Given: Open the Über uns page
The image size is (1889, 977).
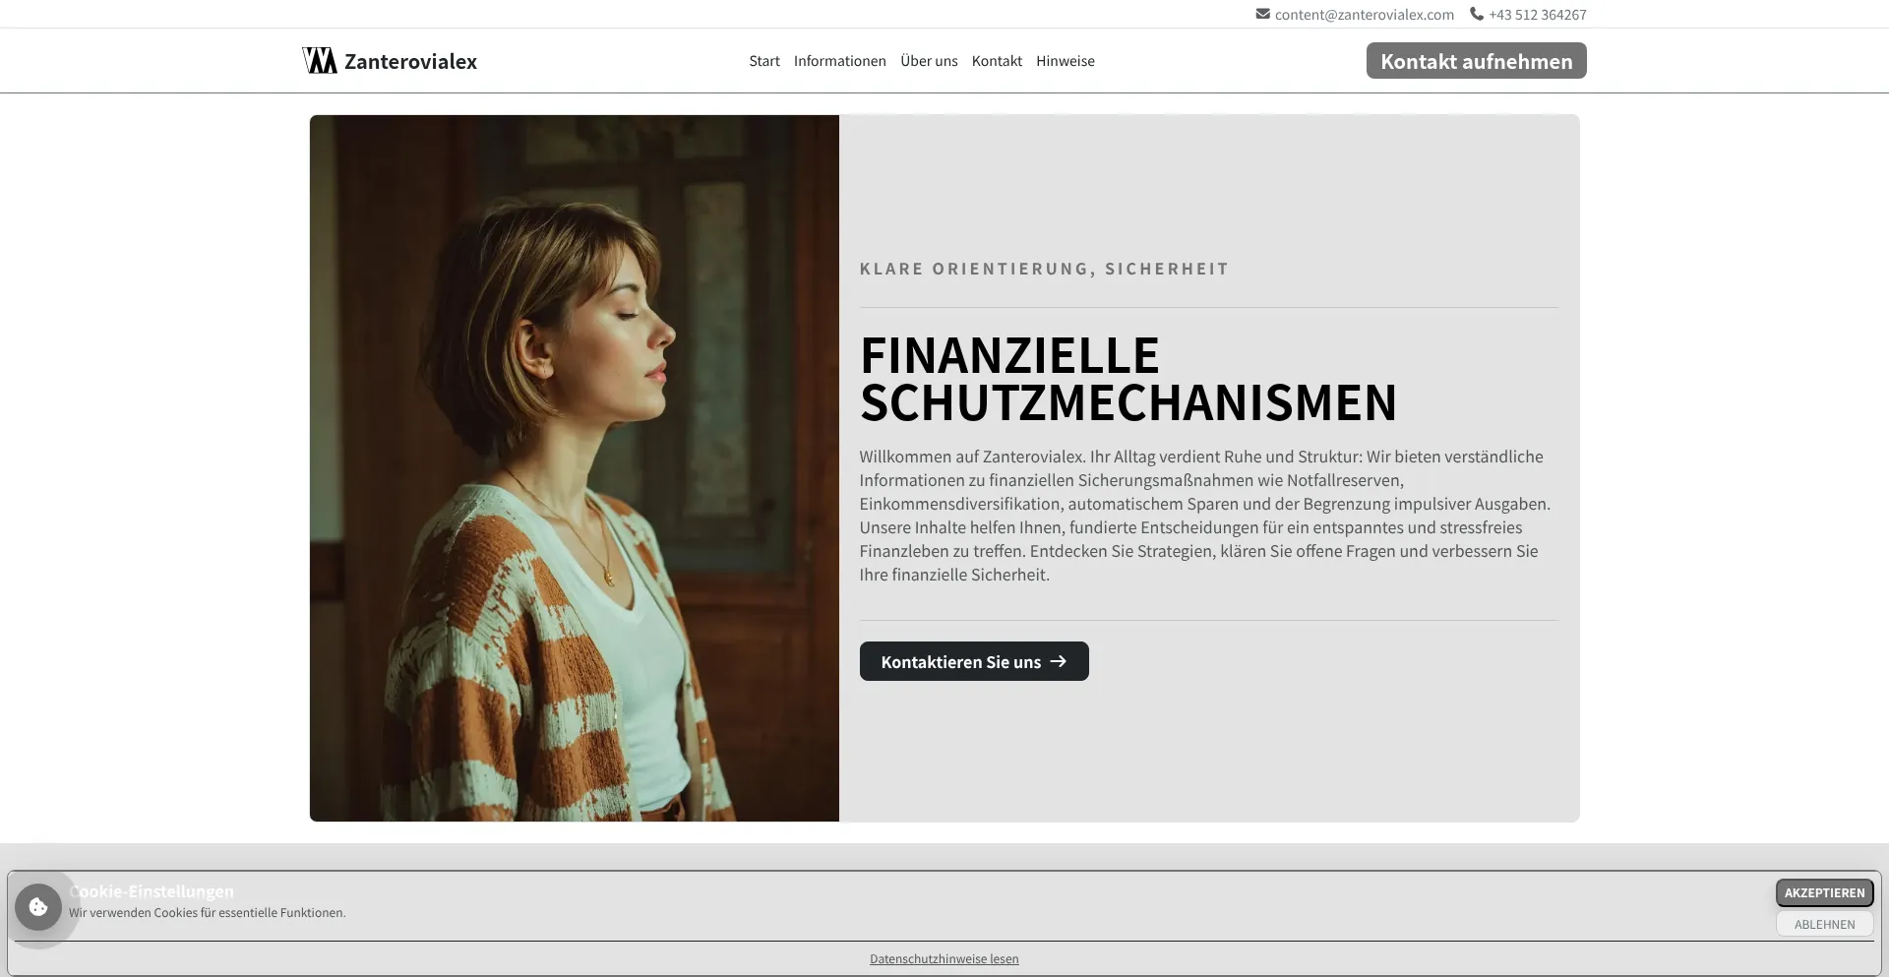Looking at the screenshot, I should tap(929, 61).
